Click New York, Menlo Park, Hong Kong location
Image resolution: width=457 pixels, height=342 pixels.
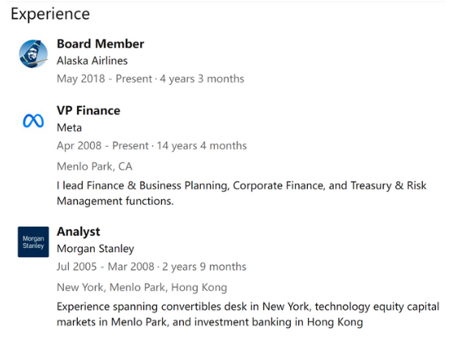(x=142, y=288)
